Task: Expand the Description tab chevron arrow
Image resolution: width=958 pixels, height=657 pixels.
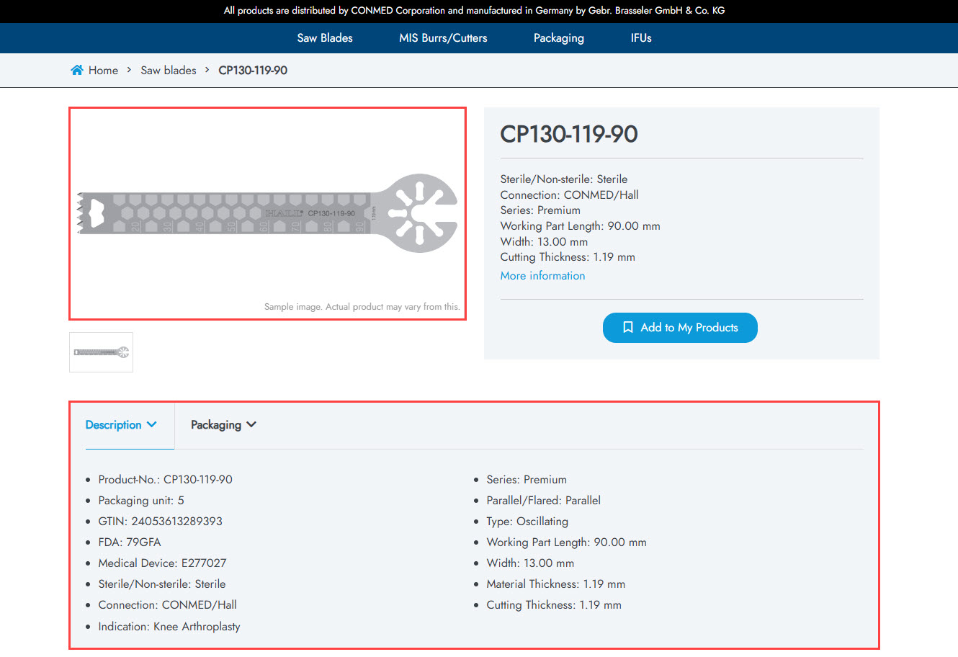Action: click(152, 424)
